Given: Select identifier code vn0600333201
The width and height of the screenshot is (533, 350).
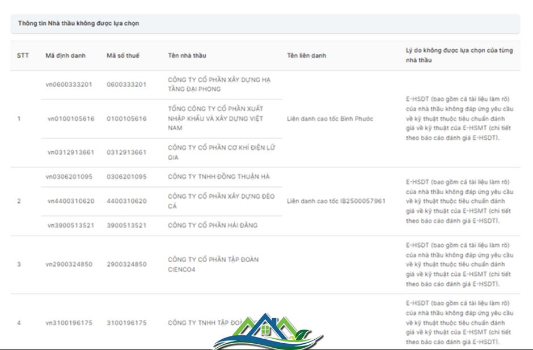Looking at the screenshot, I should (x=69, y=84).
